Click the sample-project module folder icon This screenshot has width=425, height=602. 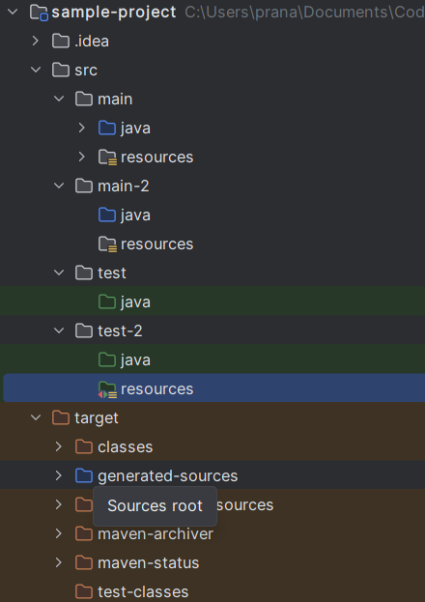[x=39, y=13]
